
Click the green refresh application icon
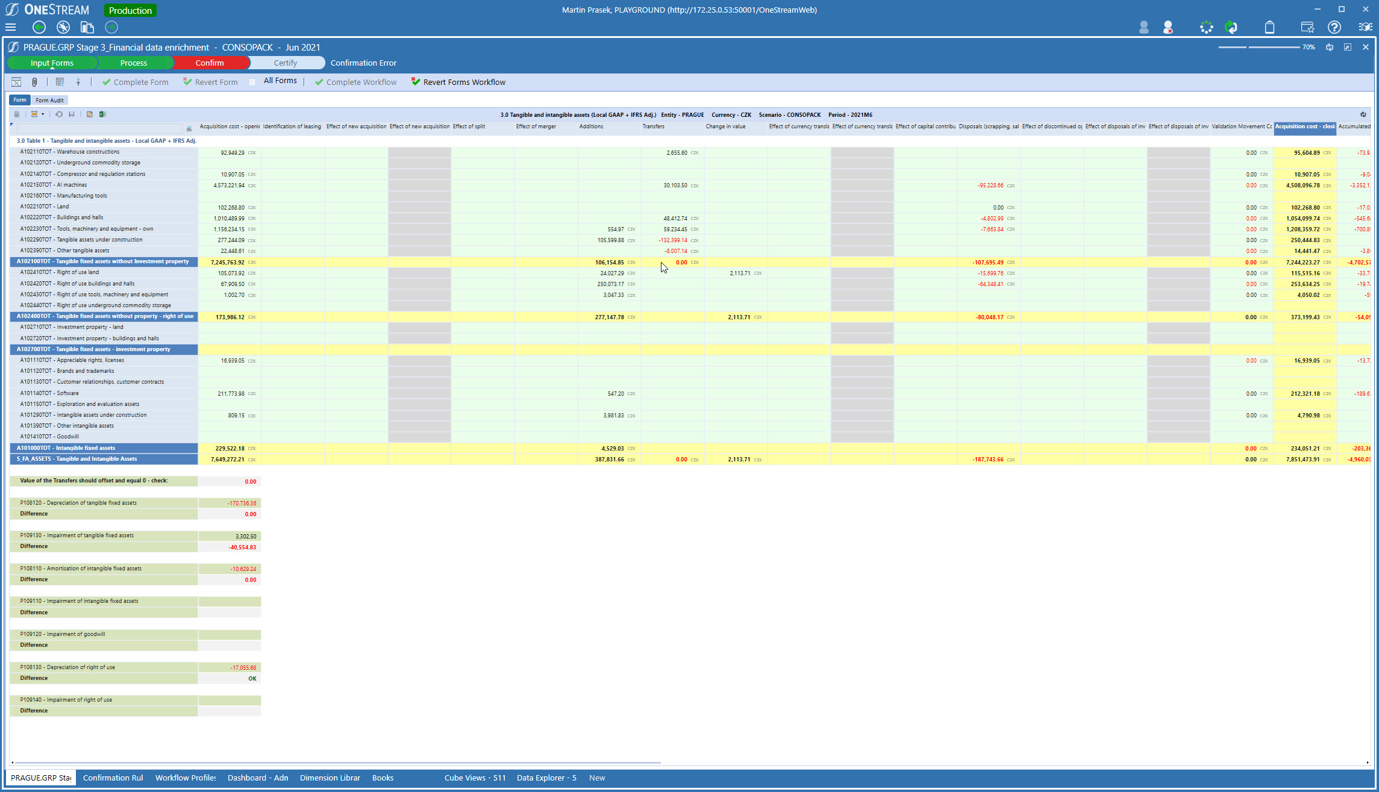pyautogui.click(x=1231, y=27)
